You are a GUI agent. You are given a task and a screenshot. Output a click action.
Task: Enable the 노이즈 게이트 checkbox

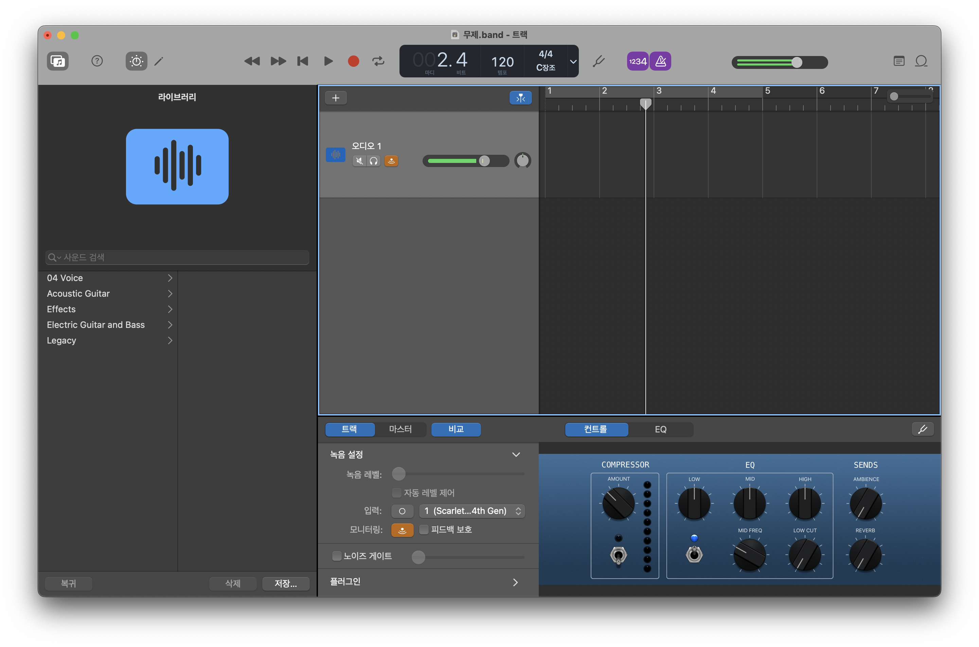coord(337,556)
